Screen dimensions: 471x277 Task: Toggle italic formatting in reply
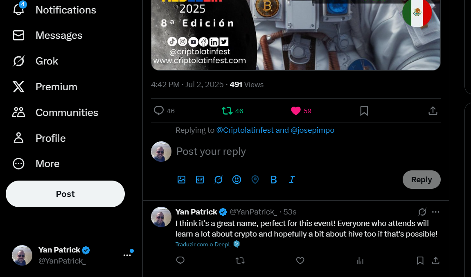292,180
